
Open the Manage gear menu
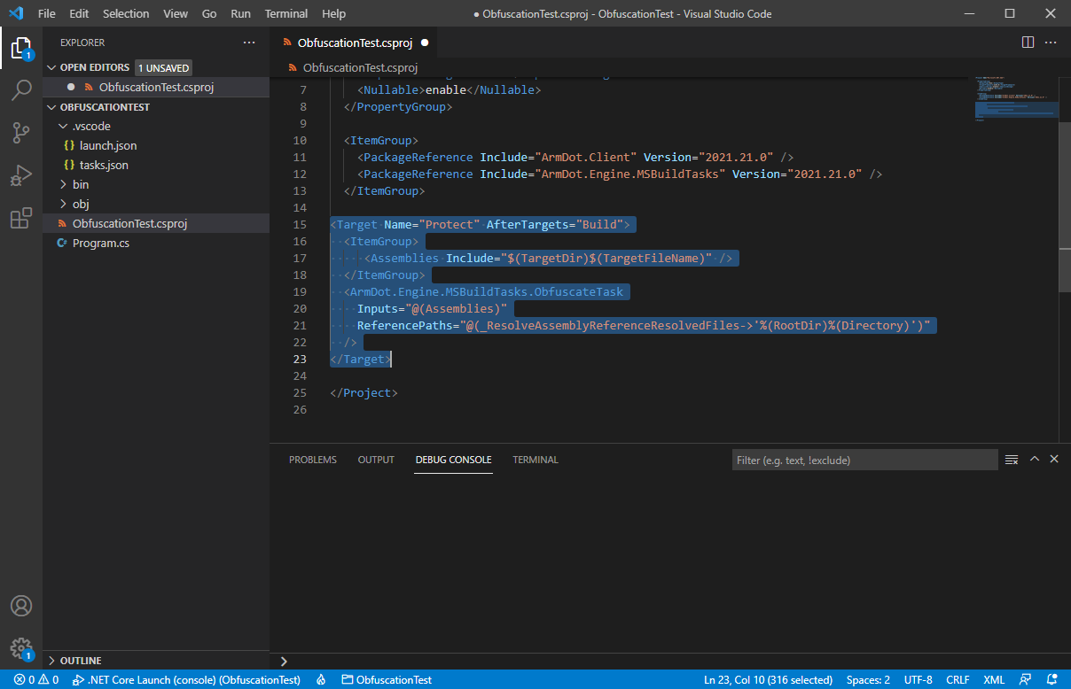point(21,648)
